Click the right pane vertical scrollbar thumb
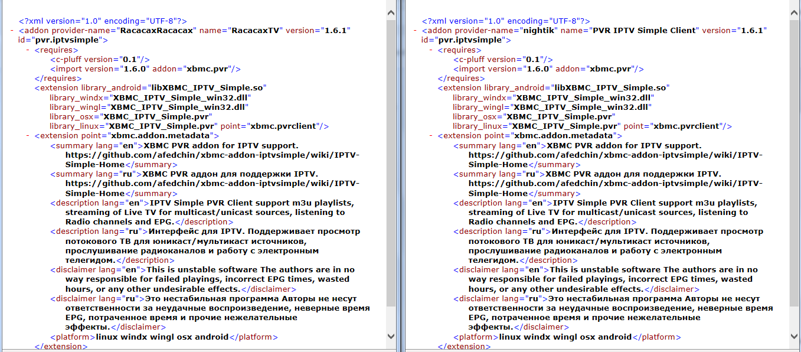Viewport: 801px width, 352px height. point(795,162)
